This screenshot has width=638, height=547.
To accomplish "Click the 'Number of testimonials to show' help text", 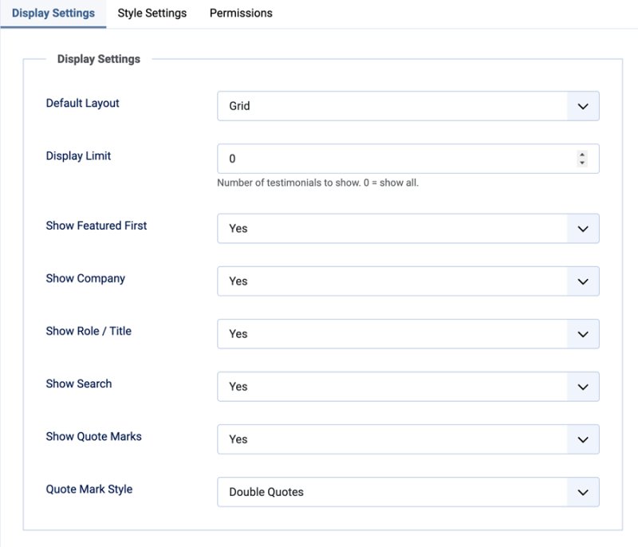I will [317, 183].
